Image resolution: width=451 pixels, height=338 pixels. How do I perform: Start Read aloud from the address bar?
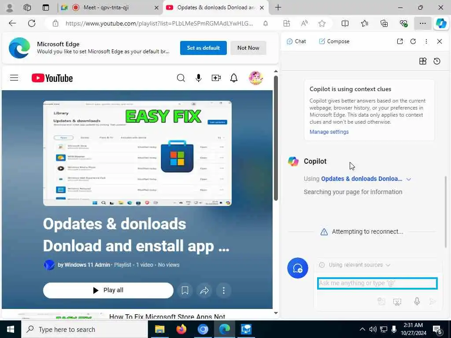click(x=304, y=24)
